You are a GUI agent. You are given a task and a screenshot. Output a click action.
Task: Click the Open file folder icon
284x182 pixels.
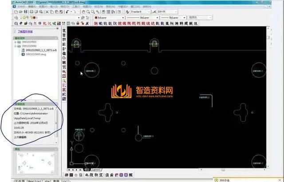point(21,12)
